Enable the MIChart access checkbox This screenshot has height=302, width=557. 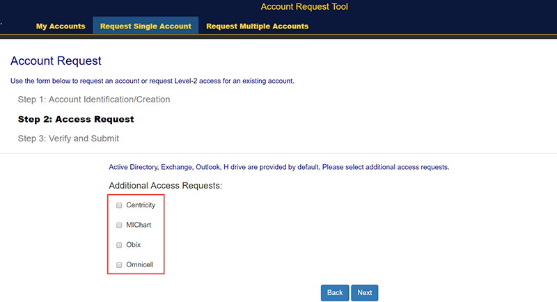(x=119, y=225)
